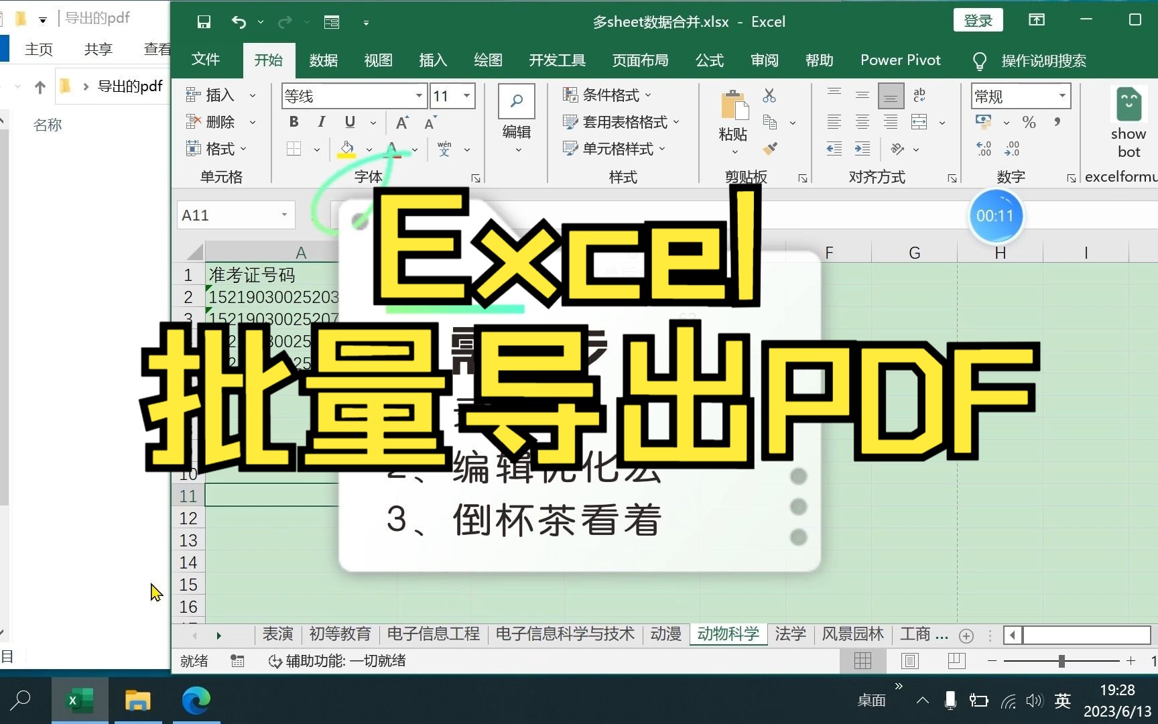This screenshot has width=1158, height=724.
Task: Click the 粘贴 paste icon
Action: (x=734, y=106)
